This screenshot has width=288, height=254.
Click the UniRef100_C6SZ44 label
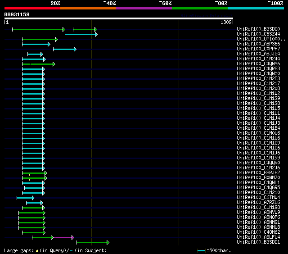pyautogui.click(x=258, y=34)
